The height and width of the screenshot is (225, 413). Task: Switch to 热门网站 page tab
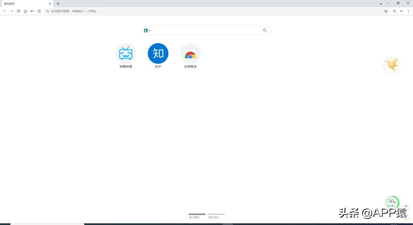197,216
